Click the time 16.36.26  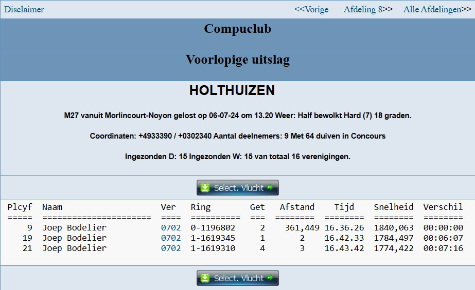pos(344,228)
